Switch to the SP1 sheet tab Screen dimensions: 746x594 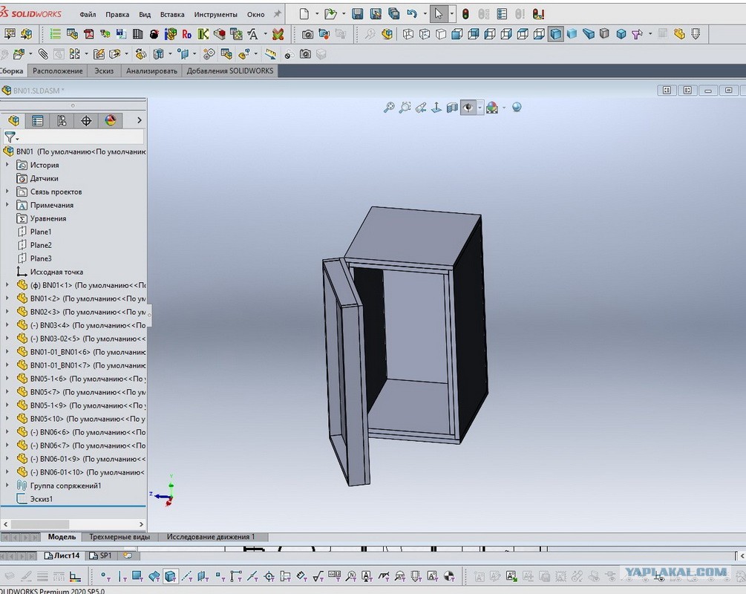pyautogui.click(x=101, y=555)
